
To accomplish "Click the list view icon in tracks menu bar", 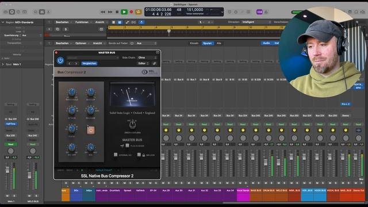I will (x=114, y=22).
